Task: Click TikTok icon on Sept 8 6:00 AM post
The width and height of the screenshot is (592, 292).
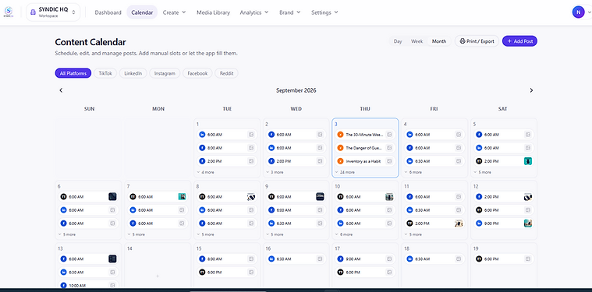Action: pyautogui.click(x=202, y=197)
